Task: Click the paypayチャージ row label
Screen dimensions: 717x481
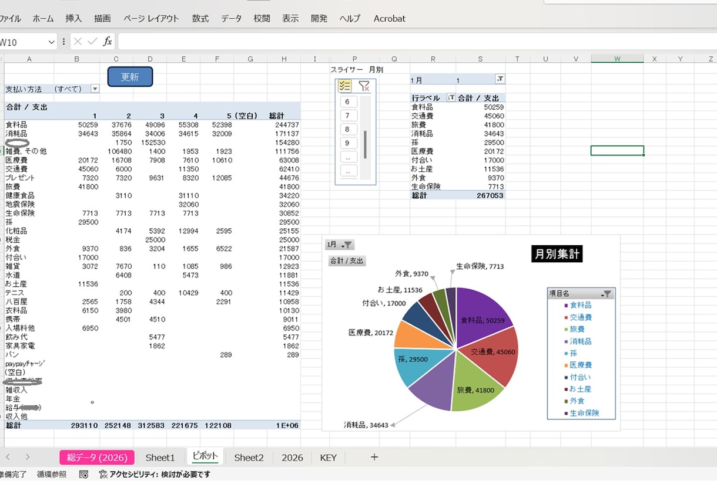Action: coord(25,364)
